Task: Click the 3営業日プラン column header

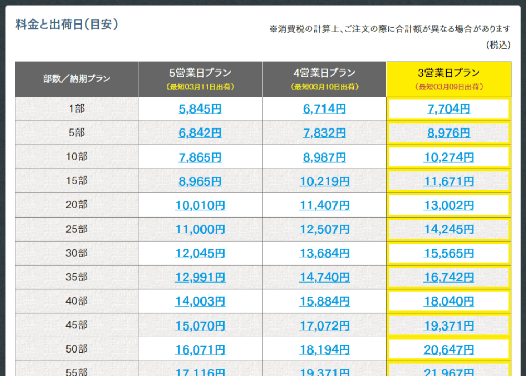Action: coord(449,79)
